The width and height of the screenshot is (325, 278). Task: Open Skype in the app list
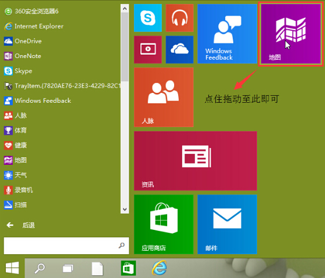pyautogui.click(x=18, y=71)
